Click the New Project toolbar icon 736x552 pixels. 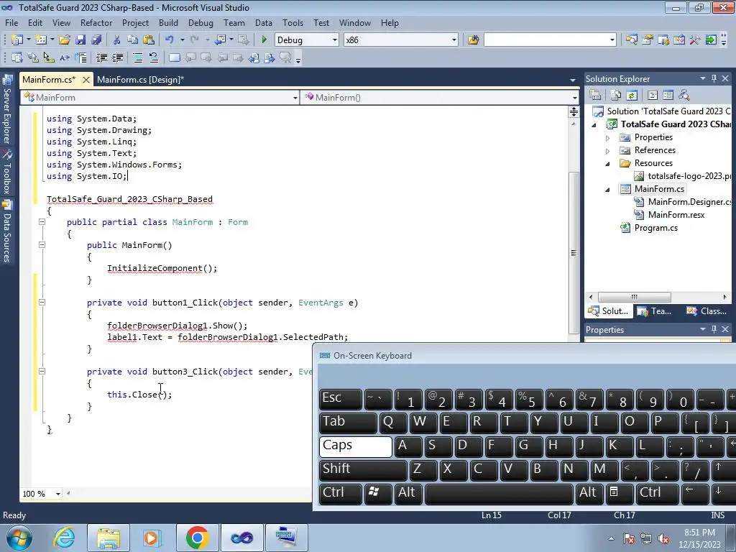click(17, 40)
